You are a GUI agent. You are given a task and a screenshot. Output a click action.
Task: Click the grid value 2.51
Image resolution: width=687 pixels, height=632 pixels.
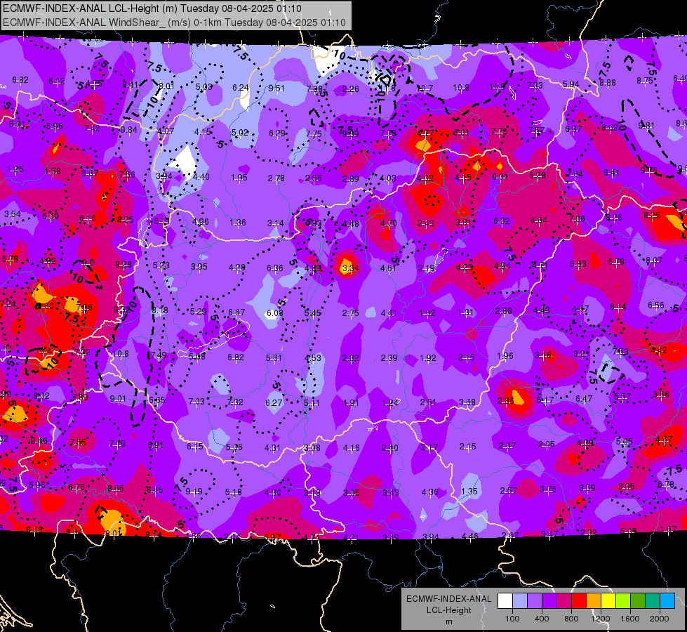[x=428, y=402]
